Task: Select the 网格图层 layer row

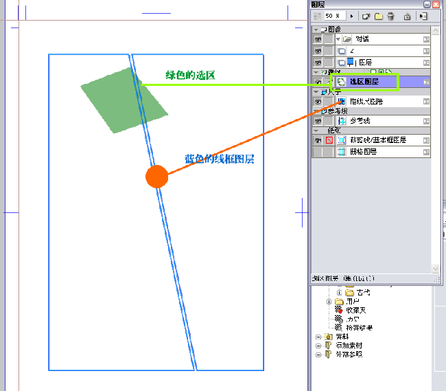Action: 371,152
